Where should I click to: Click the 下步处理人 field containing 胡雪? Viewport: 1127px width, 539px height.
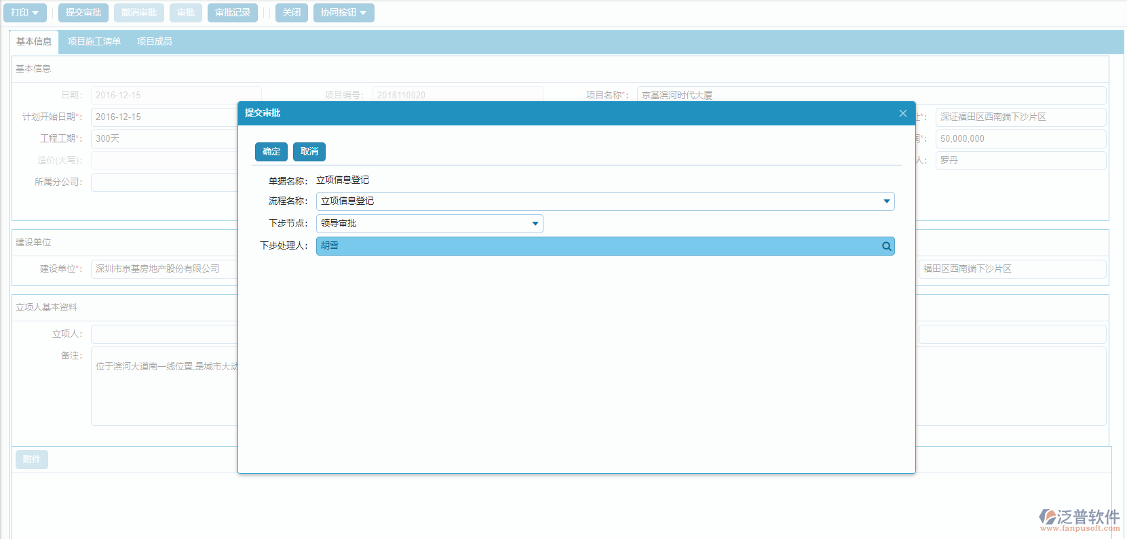tap(597, 246)
